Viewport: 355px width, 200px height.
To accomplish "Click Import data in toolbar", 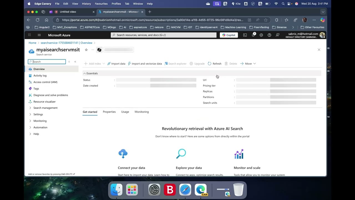I will coord(116,64).
